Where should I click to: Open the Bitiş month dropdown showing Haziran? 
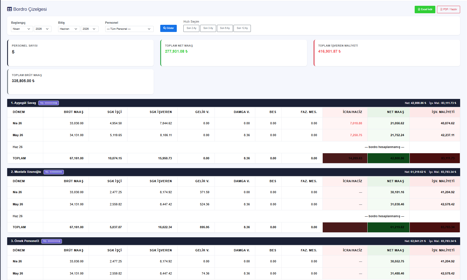(x=69, y=29)
